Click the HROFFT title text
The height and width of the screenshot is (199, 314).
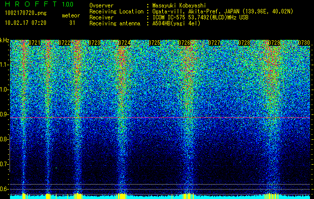click(30, 4)
